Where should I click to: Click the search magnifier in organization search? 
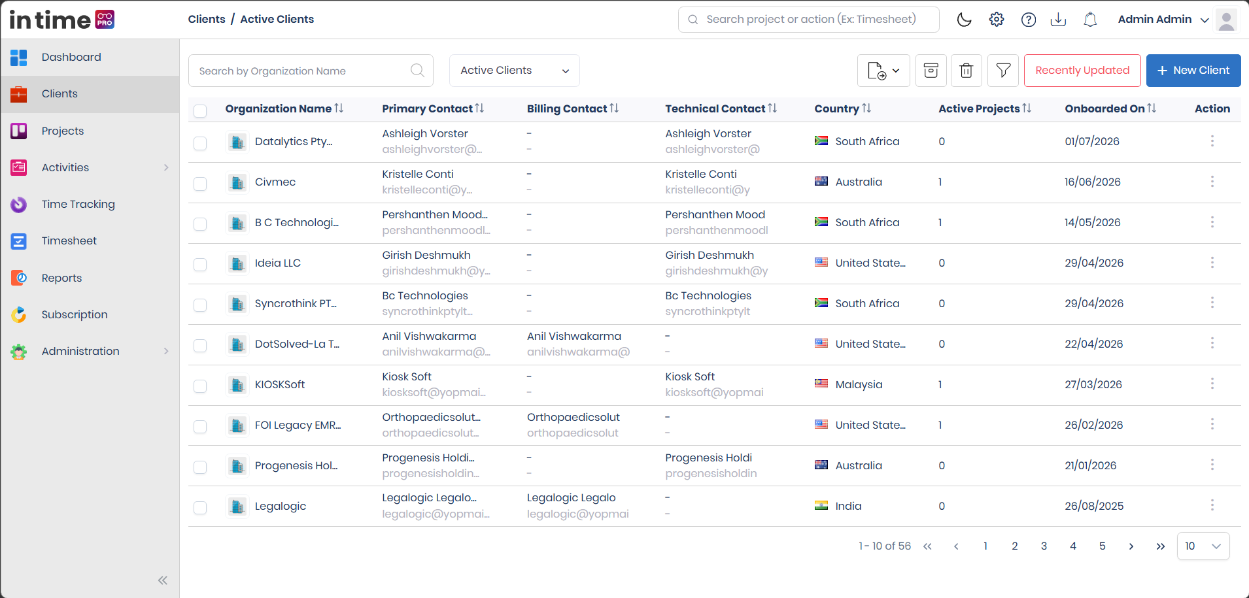click(417, 71)
